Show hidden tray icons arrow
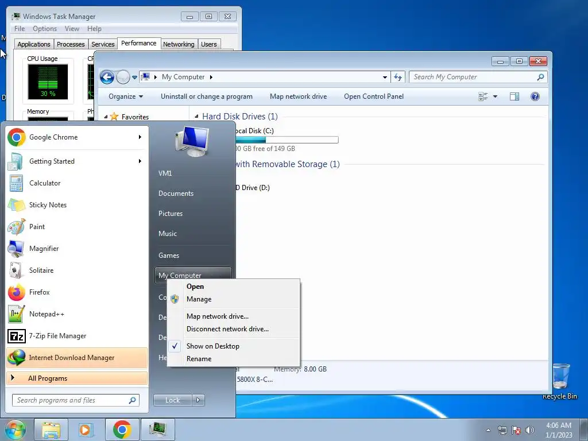 point(488,431)
